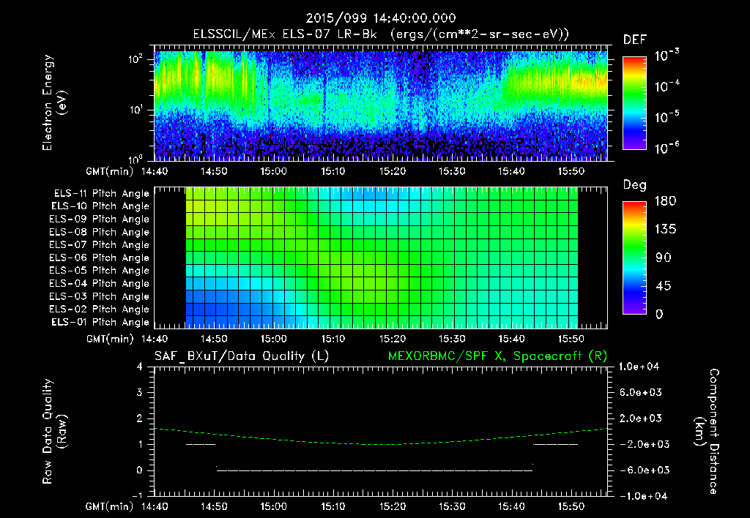This screenshot has height=518, width=750.
Task: Select the ELS-04 Pitch Angle row label
Action: 100,283
